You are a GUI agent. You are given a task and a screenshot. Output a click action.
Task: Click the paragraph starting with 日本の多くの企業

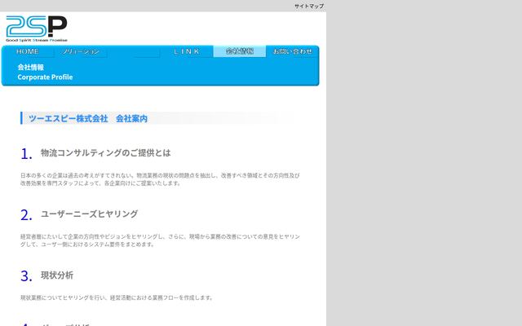[x=160, y=179]
